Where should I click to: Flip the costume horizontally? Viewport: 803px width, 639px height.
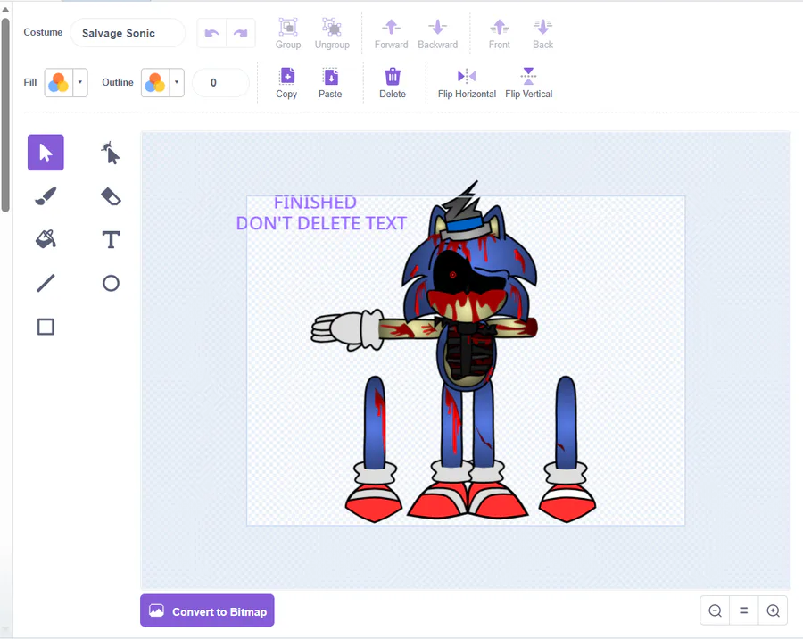coord(467,83)
